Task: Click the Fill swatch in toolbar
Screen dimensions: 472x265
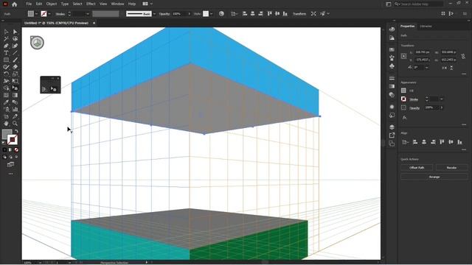Action: (x=7, y=134)
